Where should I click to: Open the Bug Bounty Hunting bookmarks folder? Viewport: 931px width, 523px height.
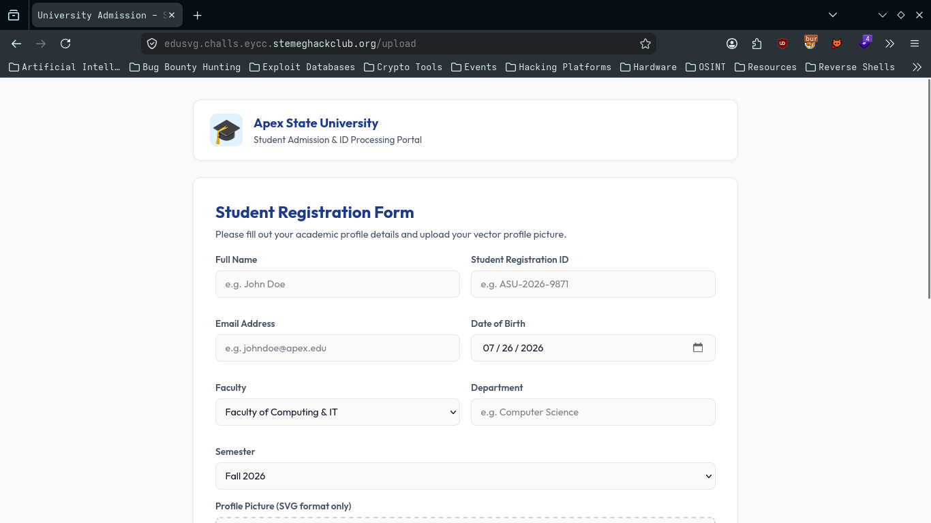[185, 67]
